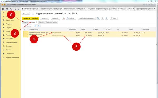Open the Администрирование section
Viewport: 158px width, 98px height.
click(x=12, y=57)
